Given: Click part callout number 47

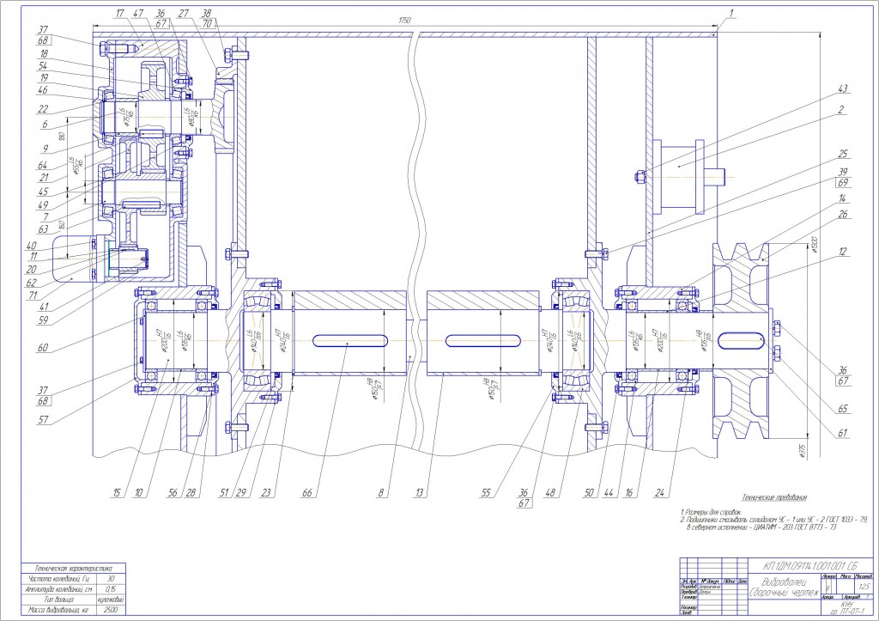Looking at the screenshot, I should [x=138, y=14].
